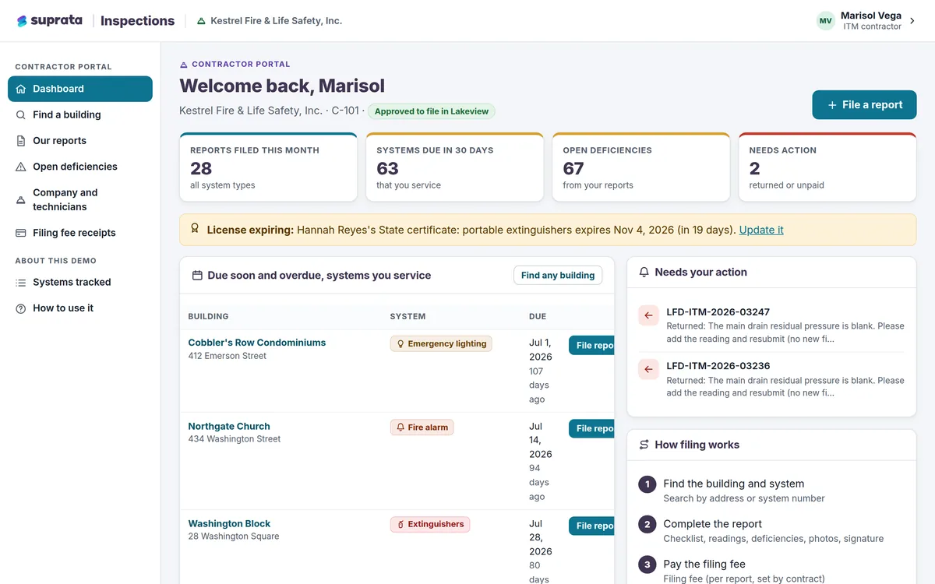
Task: Expand the Marisol Vega account menu chevron
Action: coord(912,21)
